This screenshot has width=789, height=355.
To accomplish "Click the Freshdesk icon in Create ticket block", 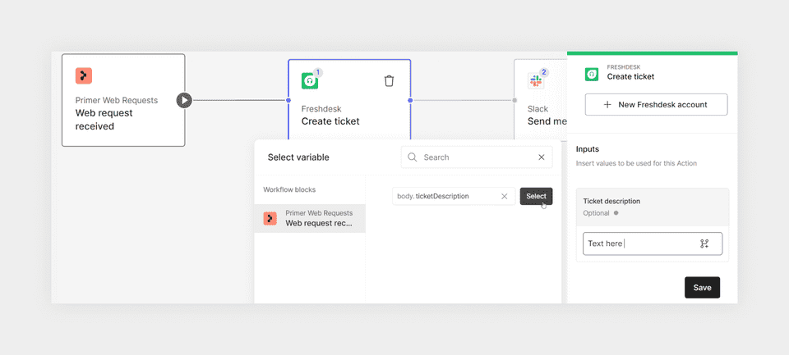I will pyautogui.click(x=310, y=81).
